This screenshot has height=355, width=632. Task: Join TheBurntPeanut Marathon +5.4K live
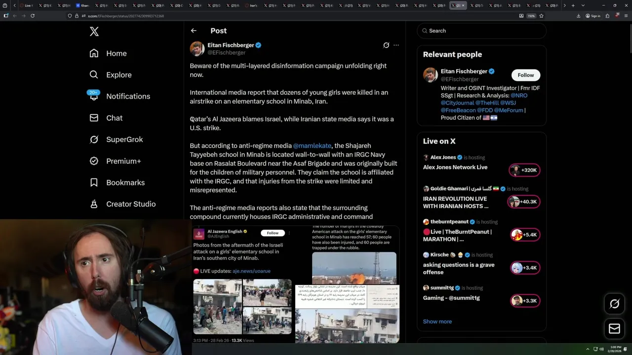point(525,235)
